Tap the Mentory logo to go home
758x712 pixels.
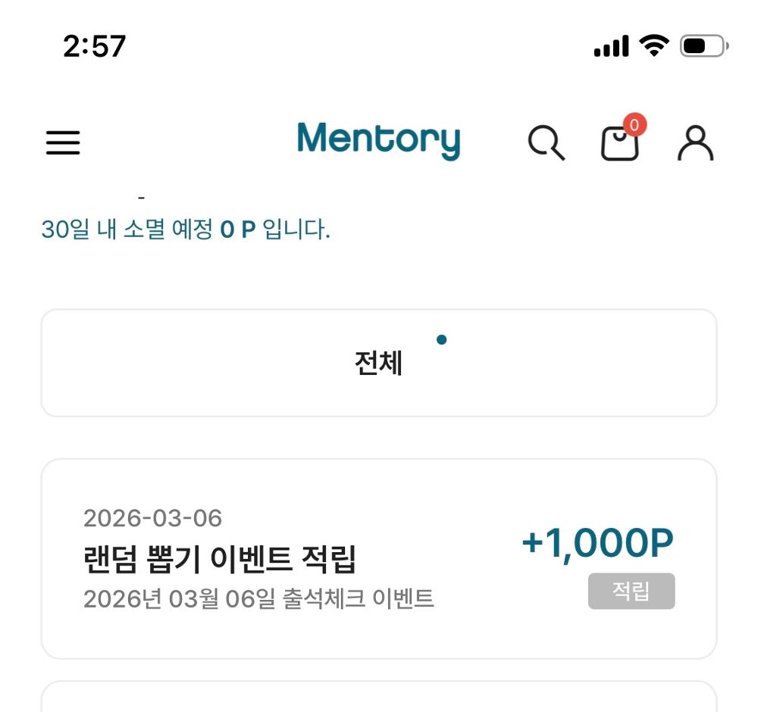tap(379, 140)
